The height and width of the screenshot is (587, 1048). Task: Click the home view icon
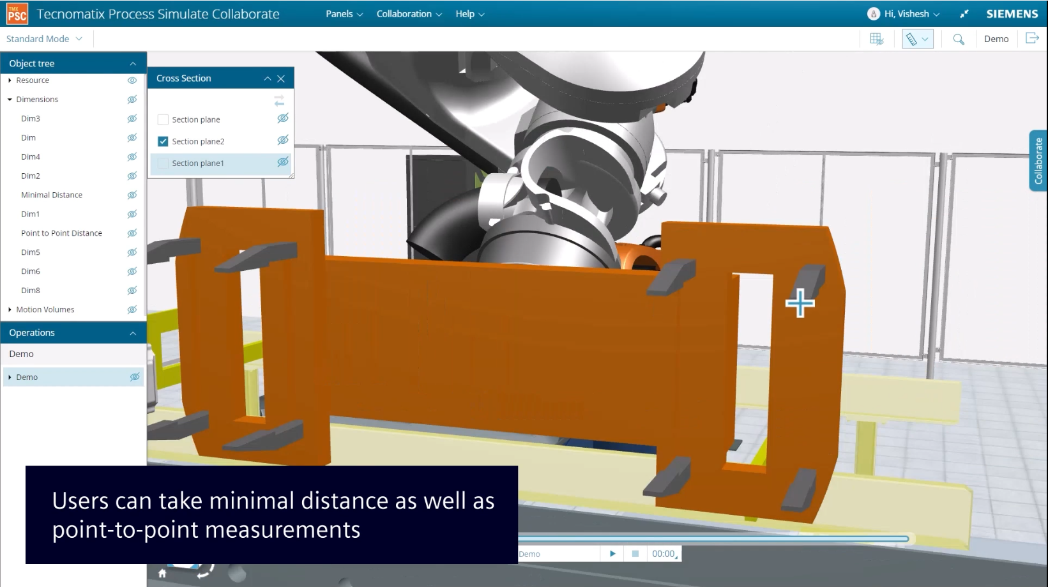[x=163, y=574]
